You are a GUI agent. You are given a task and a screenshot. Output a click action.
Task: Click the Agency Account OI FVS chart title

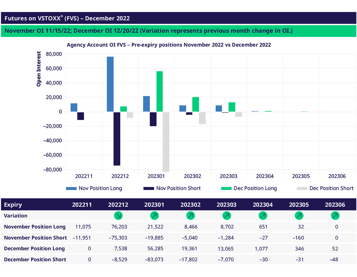coord(169,45)
